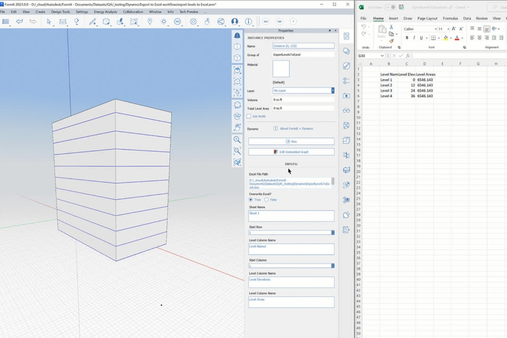Open the Materials panel icon
The width and height of the screenshot is (507, 338).
click(x=346, y=66)
